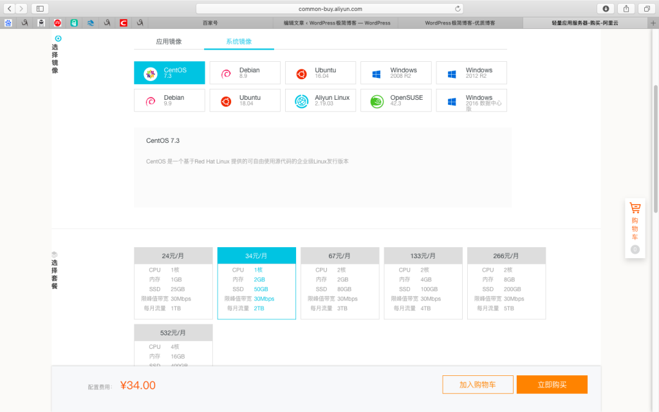Click the address bar common-buy.aliyun.com
The image size is (659, 412).
(330, 8)
